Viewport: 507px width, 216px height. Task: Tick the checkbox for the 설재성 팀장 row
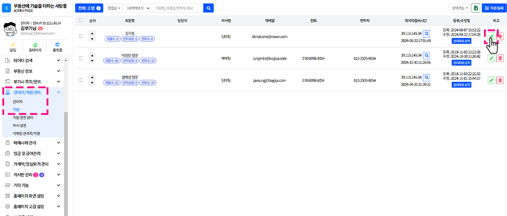tap(81, 80)
